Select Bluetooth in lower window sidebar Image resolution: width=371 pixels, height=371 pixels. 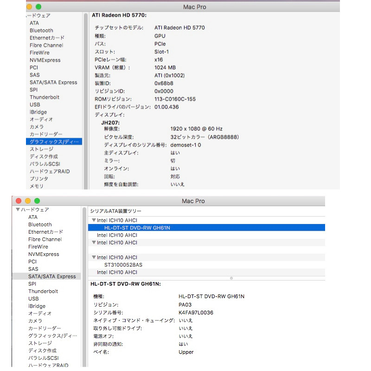40,224
